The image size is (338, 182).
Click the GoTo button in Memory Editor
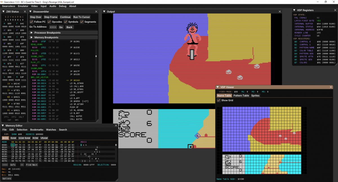(13, 165)
